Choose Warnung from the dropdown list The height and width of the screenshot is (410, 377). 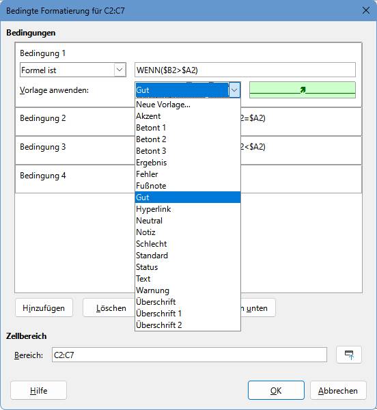pos(188,290)
